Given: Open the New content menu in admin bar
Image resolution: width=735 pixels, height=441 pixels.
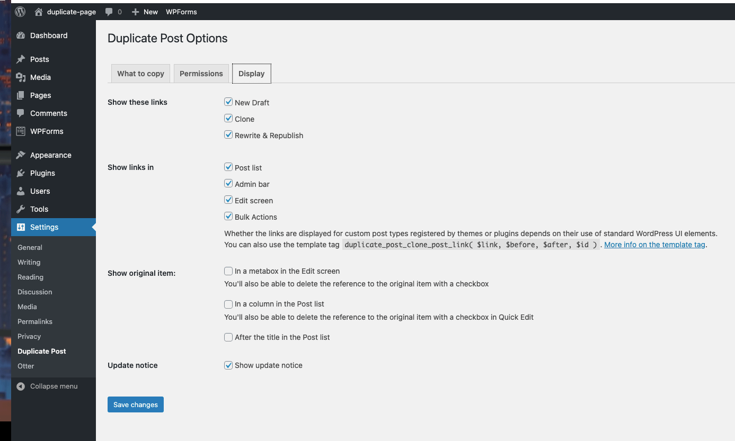Looking at the screenshot, I should [145, 12].
